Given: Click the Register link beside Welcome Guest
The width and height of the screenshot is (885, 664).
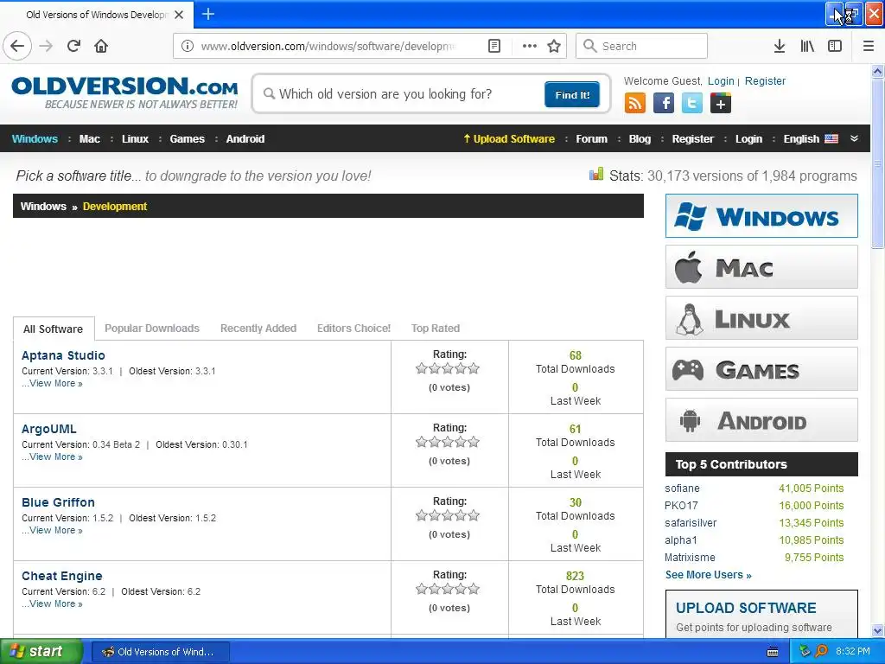Looking at the screenshot, I should (765, 80).
